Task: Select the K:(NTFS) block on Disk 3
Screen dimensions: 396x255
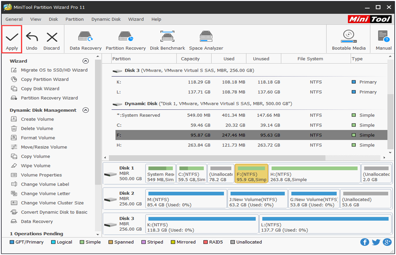Action: 202,224
